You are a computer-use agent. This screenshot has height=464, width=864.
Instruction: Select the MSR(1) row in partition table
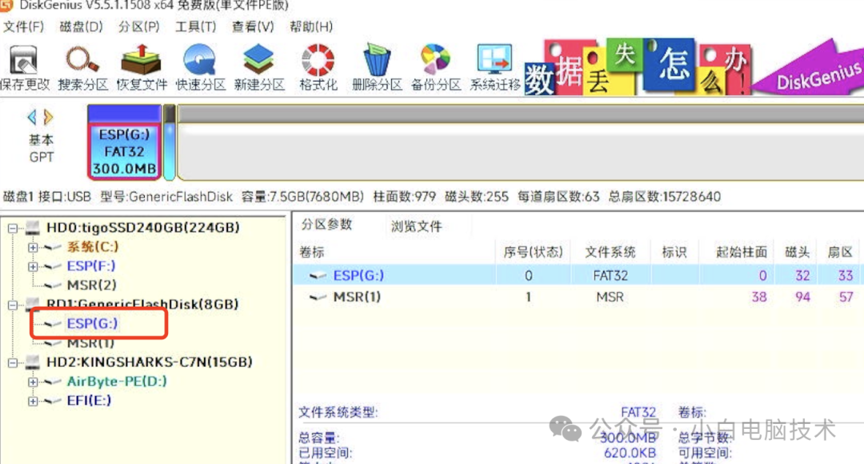[578, 297]
